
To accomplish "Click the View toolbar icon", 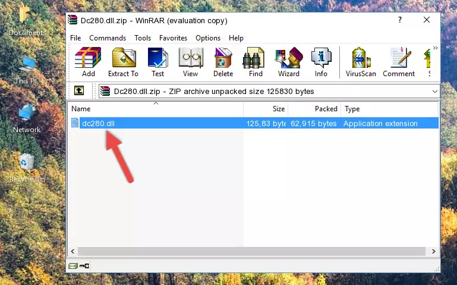I will point(191,62).
